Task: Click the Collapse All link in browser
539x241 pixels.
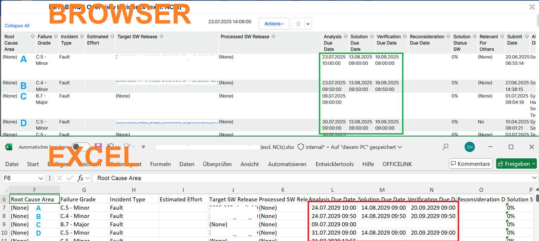Action: click(17, 26)
